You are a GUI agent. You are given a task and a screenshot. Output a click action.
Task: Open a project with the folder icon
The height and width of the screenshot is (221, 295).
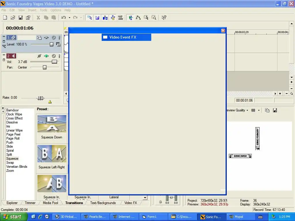13,18
